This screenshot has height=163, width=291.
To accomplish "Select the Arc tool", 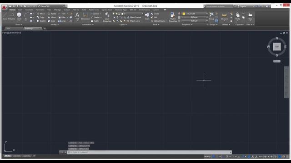I will point(26,16).
